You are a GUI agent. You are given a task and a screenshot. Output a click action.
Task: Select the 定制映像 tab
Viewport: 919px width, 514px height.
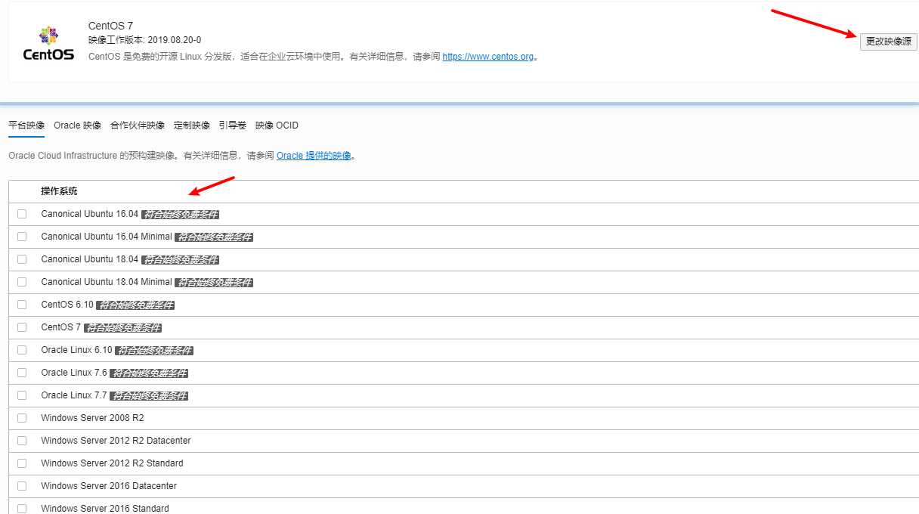click(x=192, y=125)
